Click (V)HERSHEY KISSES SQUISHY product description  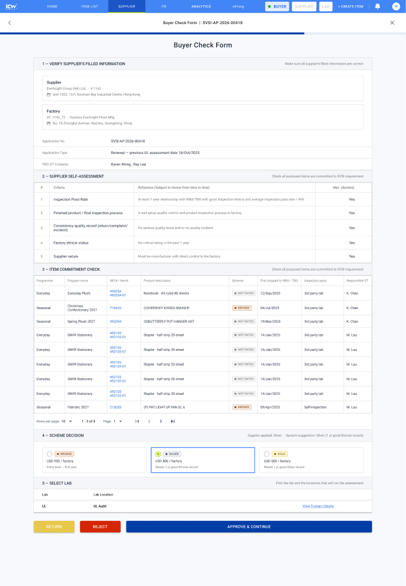pyautogui.click(x=166, y=308)
